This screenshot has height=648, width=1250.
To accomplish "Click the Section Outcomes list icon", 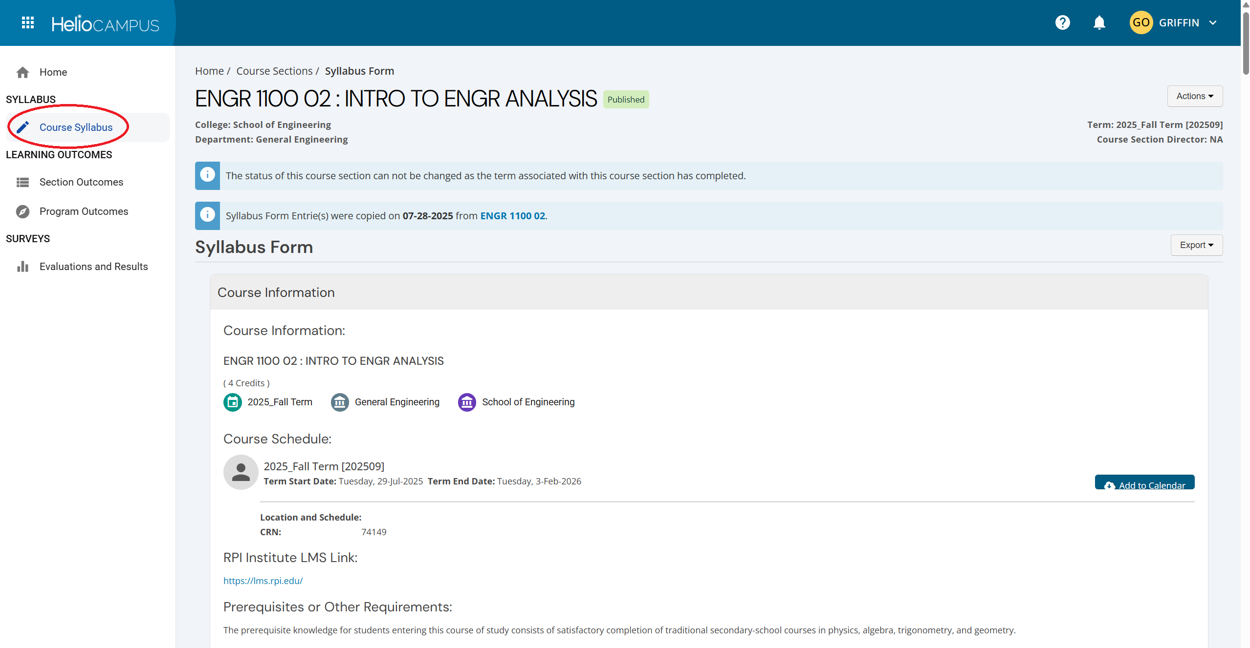I will 22,182.
